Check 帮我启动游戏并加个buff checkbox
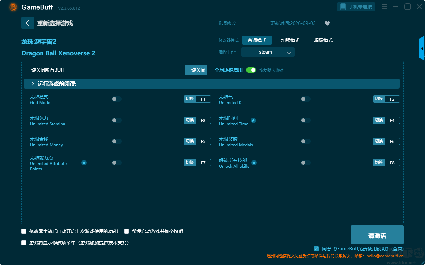425x265 pixels. [x=127, y=231]
